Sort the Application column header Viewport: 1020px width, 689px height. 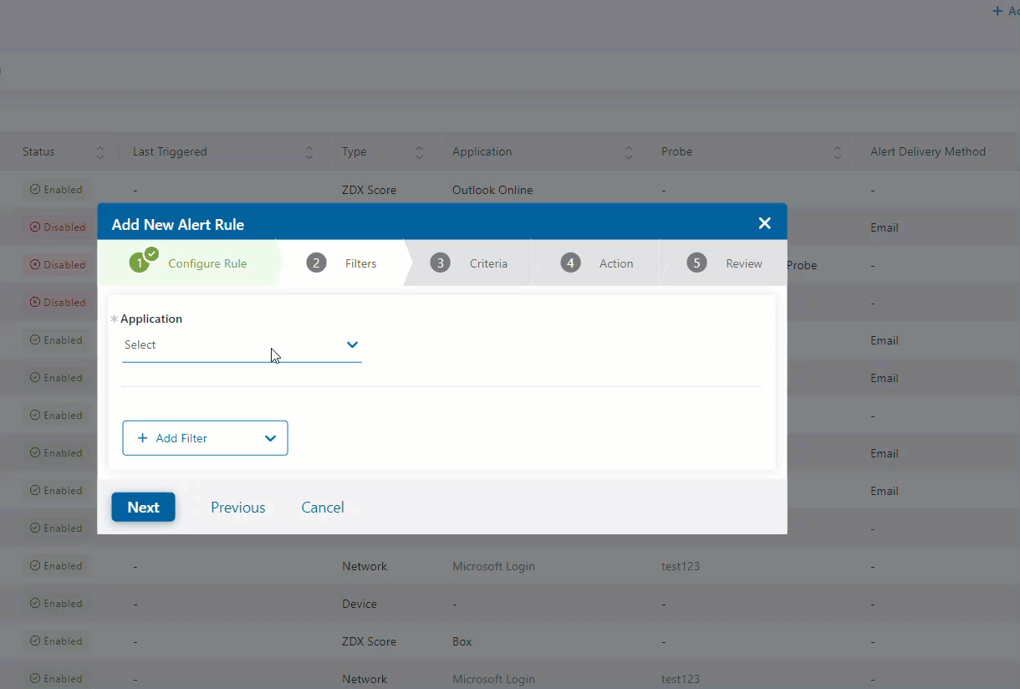[630, 151]
